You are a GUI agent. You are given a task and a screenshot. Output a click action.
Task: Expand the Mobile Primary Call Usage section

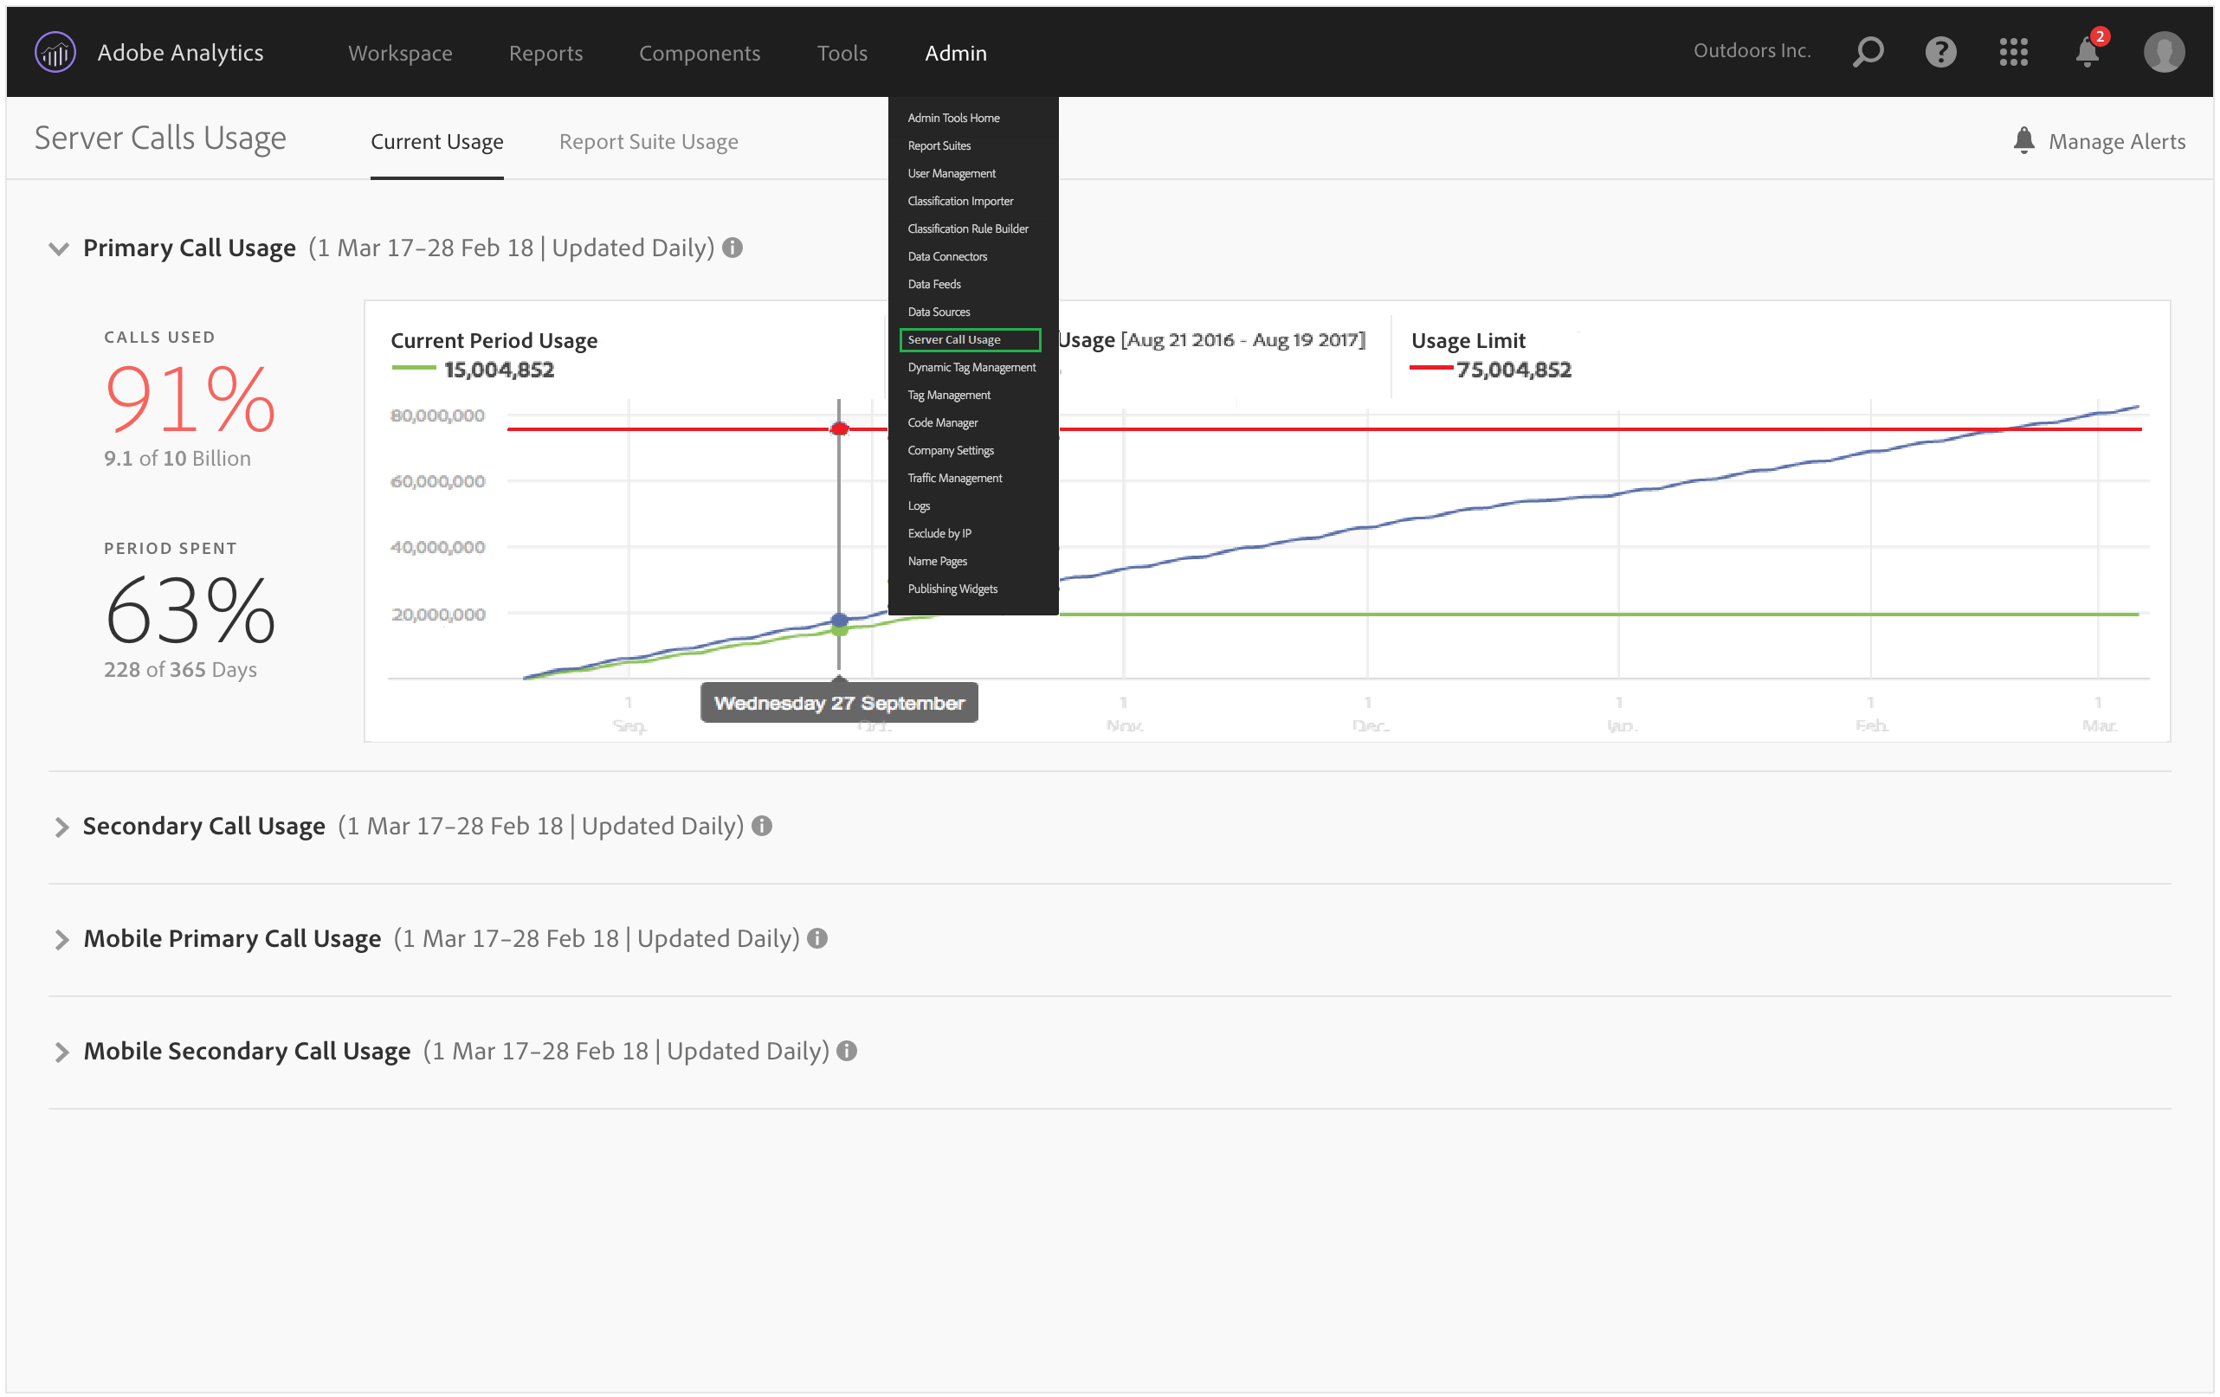61,939
